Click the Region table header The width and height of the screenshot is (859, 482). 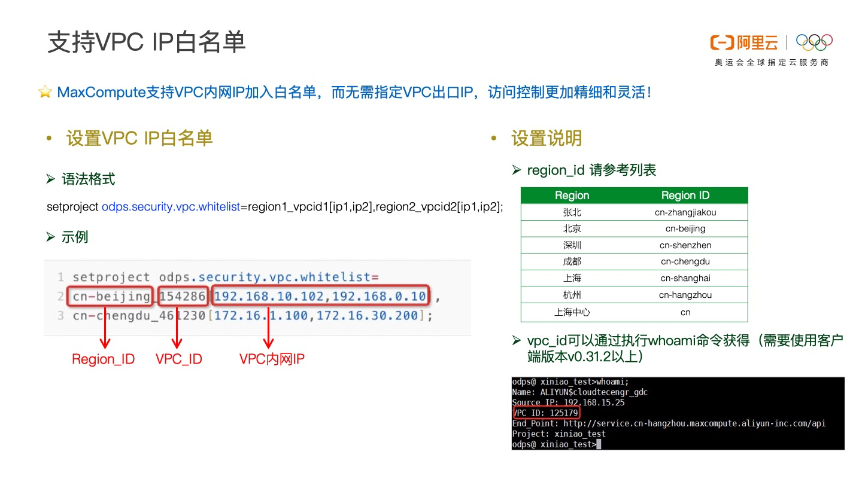(572, 196)
